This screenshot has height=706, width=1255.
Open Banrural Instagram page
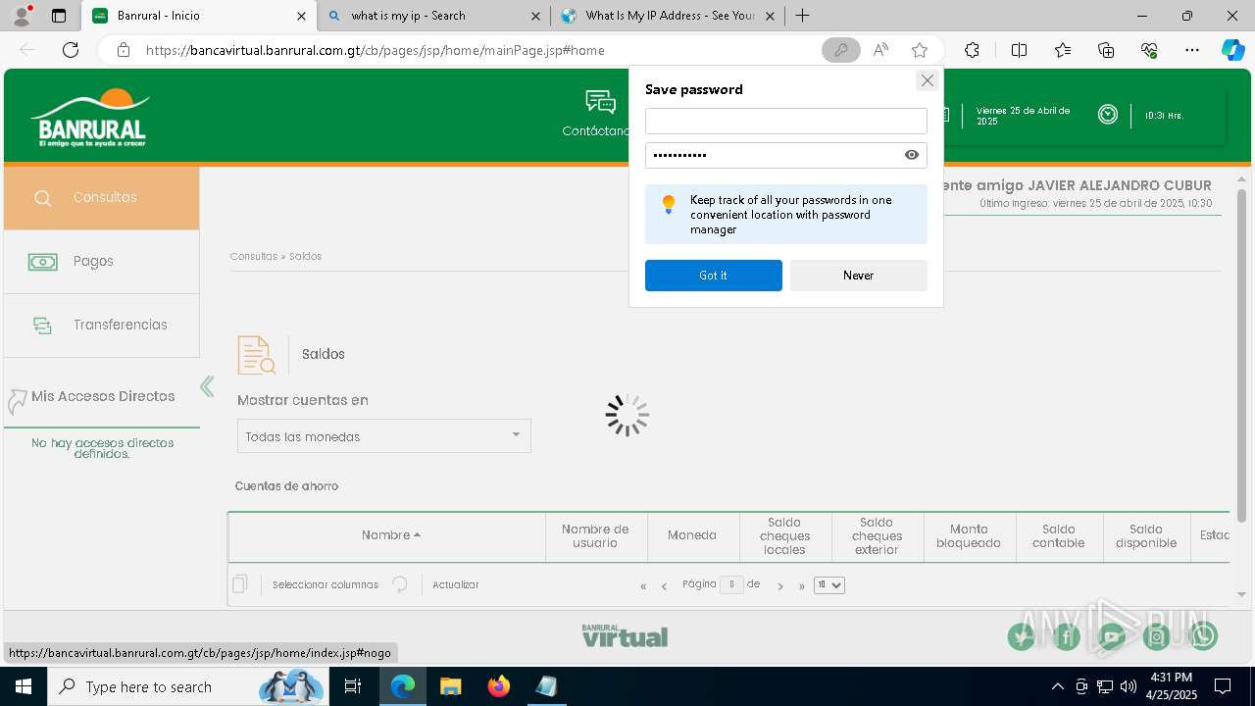point(1157,636)
